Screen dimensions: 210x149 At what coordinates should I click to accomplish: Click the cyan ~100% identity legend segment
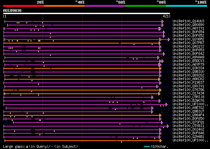pyautogui.click(x=187, y=6)
